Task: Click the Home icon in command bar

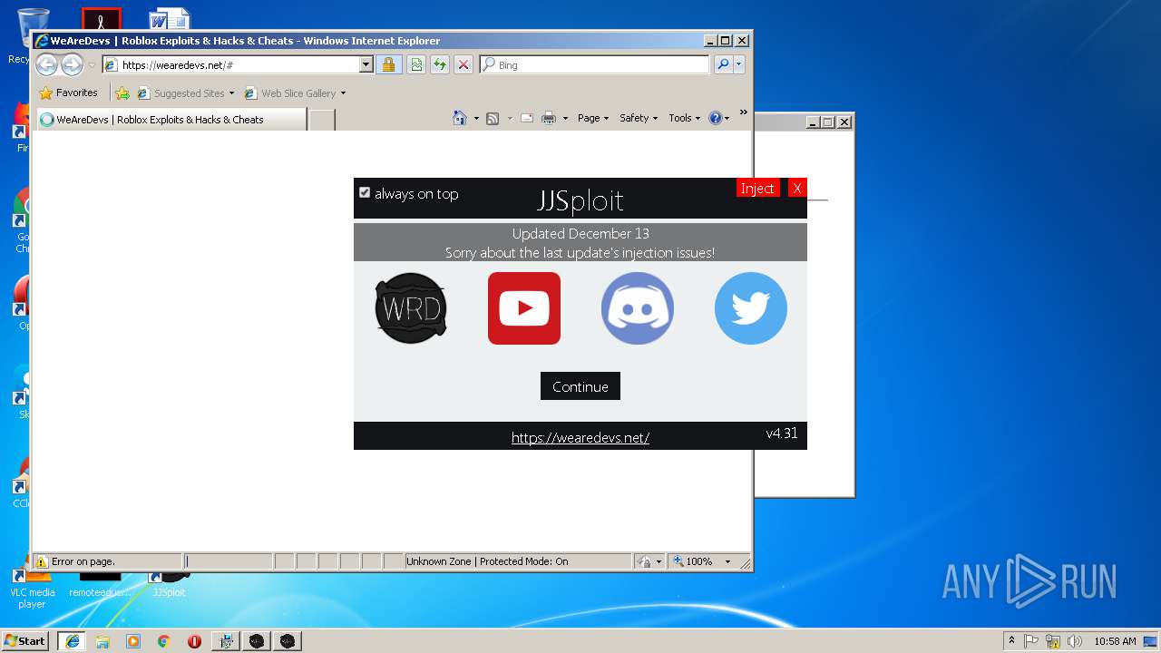Action: click(460, 118)
